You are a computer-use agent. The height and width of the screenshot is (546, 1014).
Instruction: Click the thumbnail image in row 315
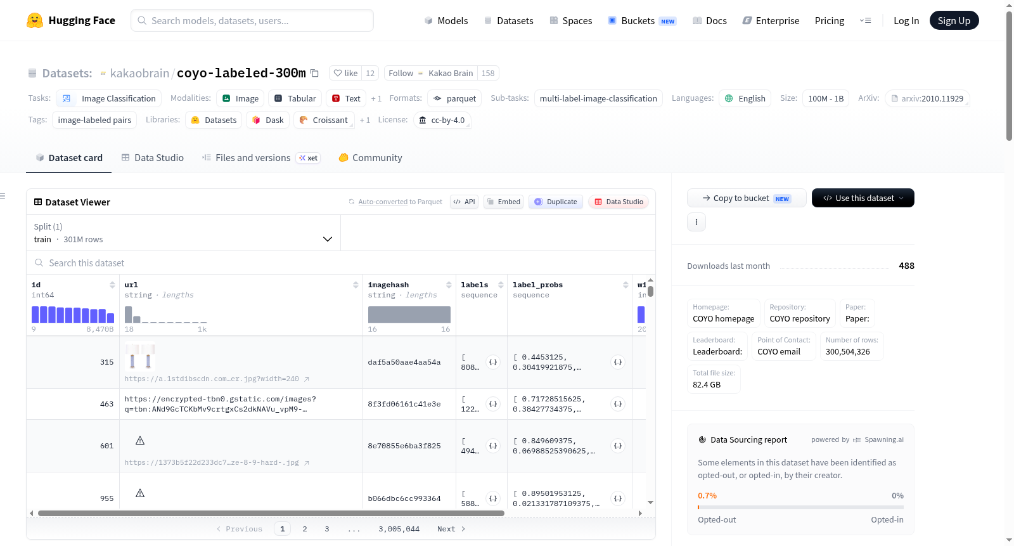click(140, 357)
